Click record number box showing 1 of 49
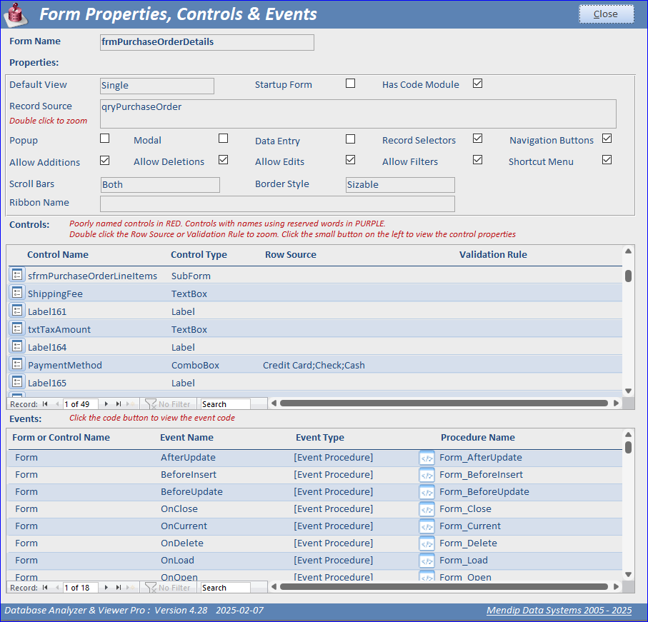648x622 pixels. click(80, 404)
